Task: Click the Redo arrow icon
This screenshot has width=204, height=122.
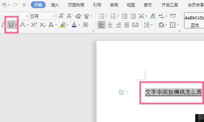Action: (15, 5)
